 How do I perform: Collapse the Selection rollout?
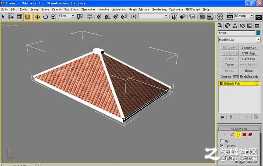(239, 129)
